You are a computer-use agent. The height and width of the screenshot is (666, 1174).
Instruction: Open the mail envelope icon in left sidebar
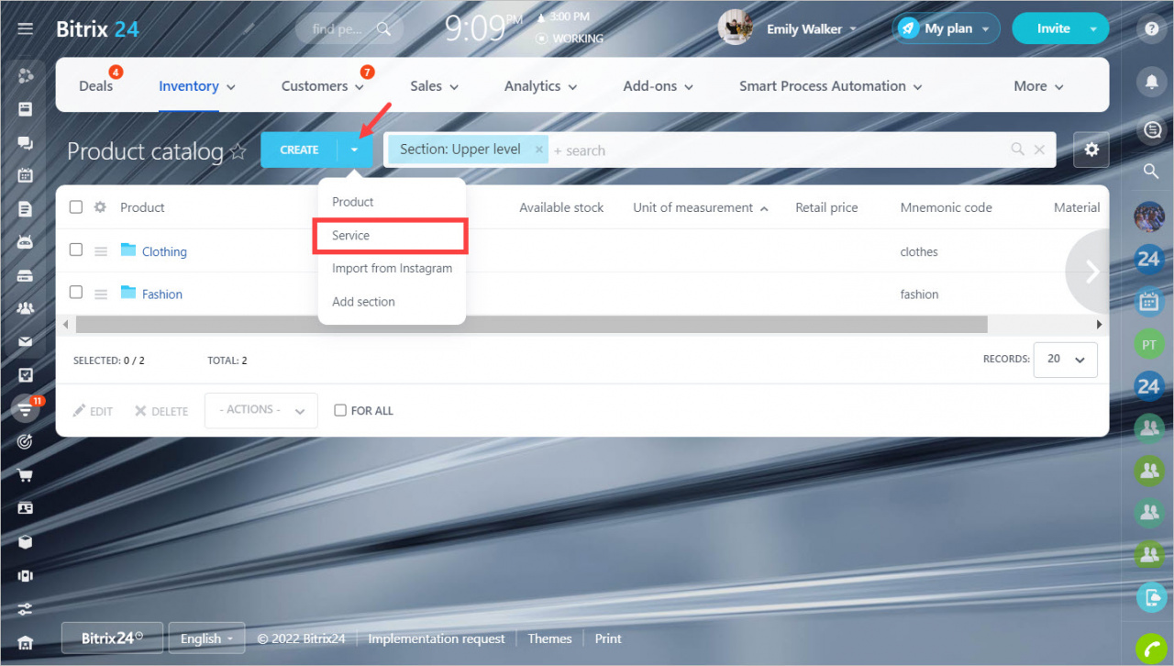(25, 342)
